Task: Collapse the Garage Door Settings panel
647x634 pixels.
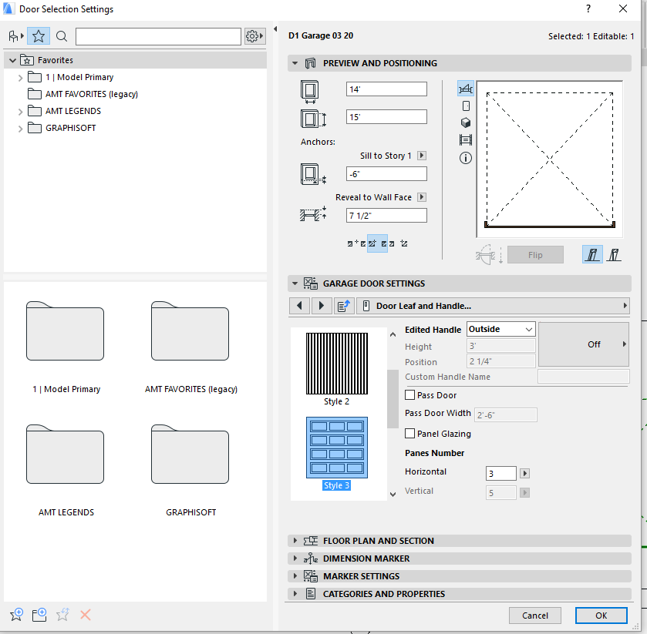Action: click(295, 283)
